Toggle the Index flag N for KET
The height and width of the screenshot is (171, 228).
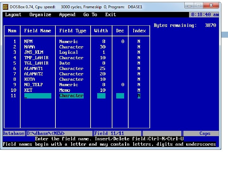(x=139, y=90)
